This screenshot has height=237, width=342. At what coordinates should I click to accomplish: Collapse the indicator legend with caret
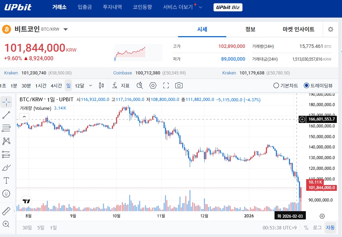pyautogui.click(x=24, y=116)
